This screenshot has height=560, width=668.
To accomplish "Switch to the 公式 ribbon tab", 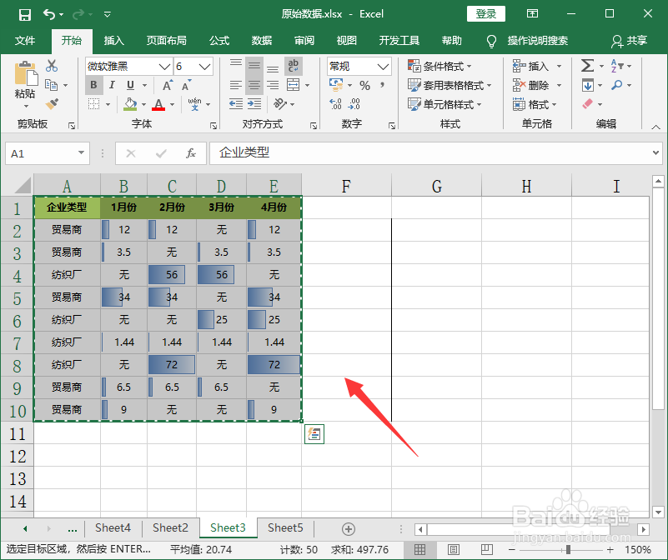I will coord(219,41).
